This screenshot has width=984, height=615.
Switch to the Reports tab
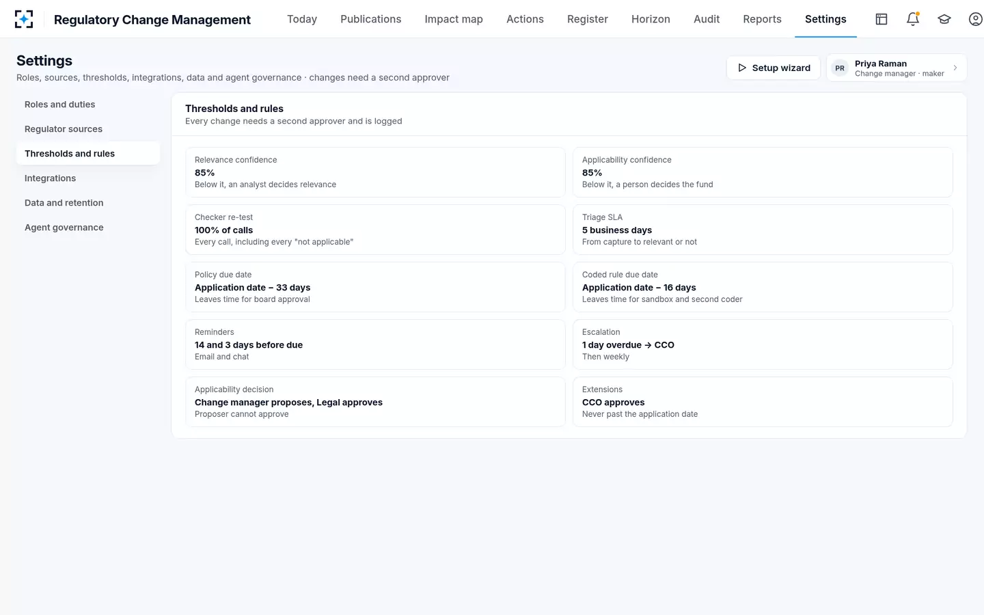762,19
